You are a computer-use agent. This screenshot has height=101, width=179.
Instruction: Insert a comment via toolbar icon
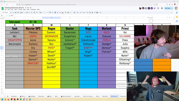click(90, 12)
